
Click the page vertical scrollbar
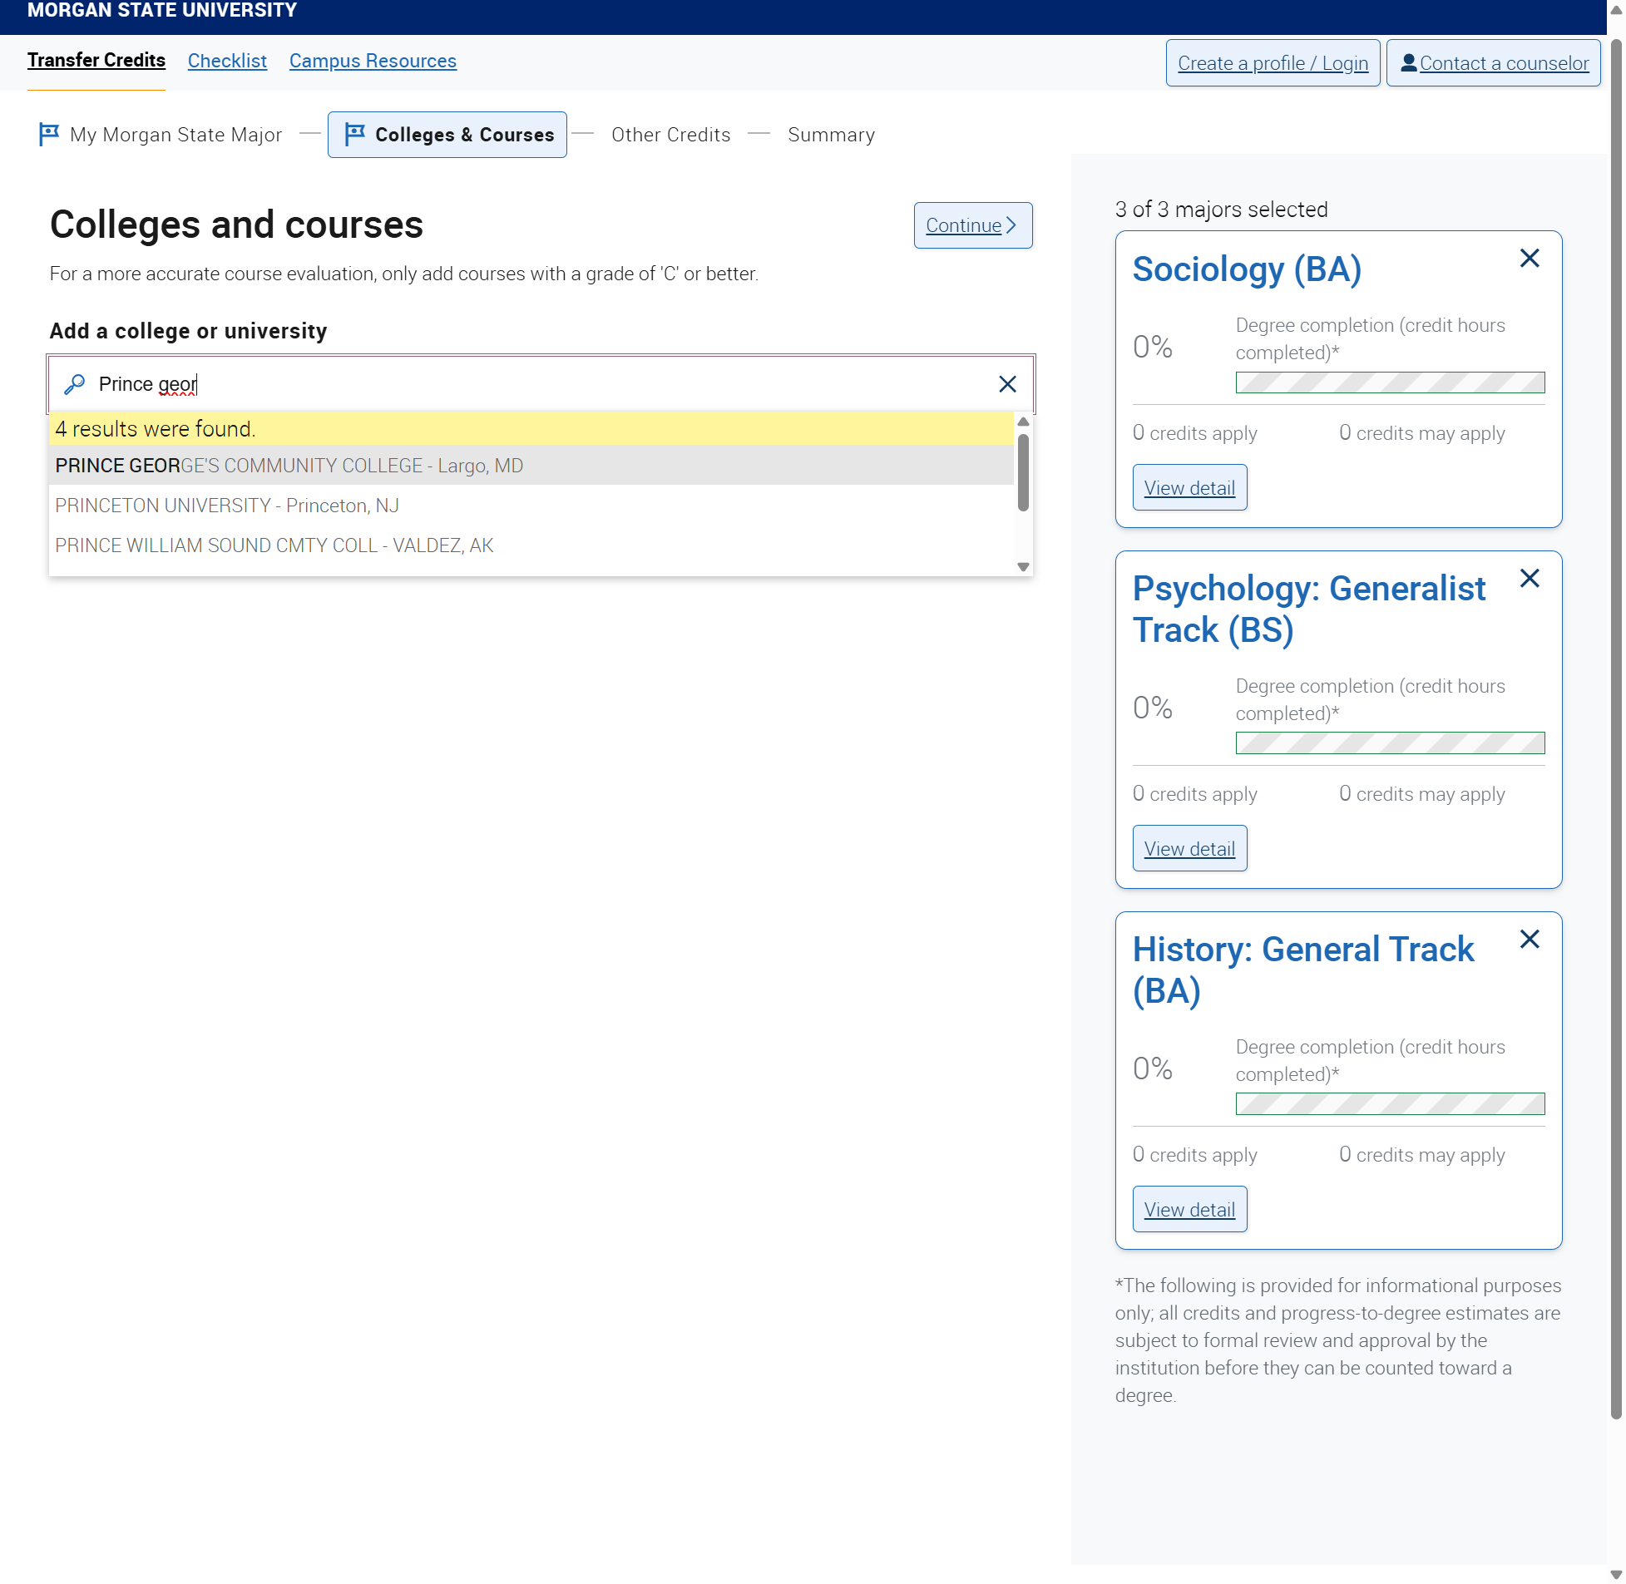point(1616,728)
